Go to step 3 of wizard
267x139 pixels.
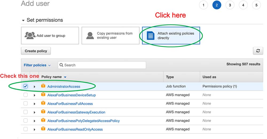tap(230, 5)
